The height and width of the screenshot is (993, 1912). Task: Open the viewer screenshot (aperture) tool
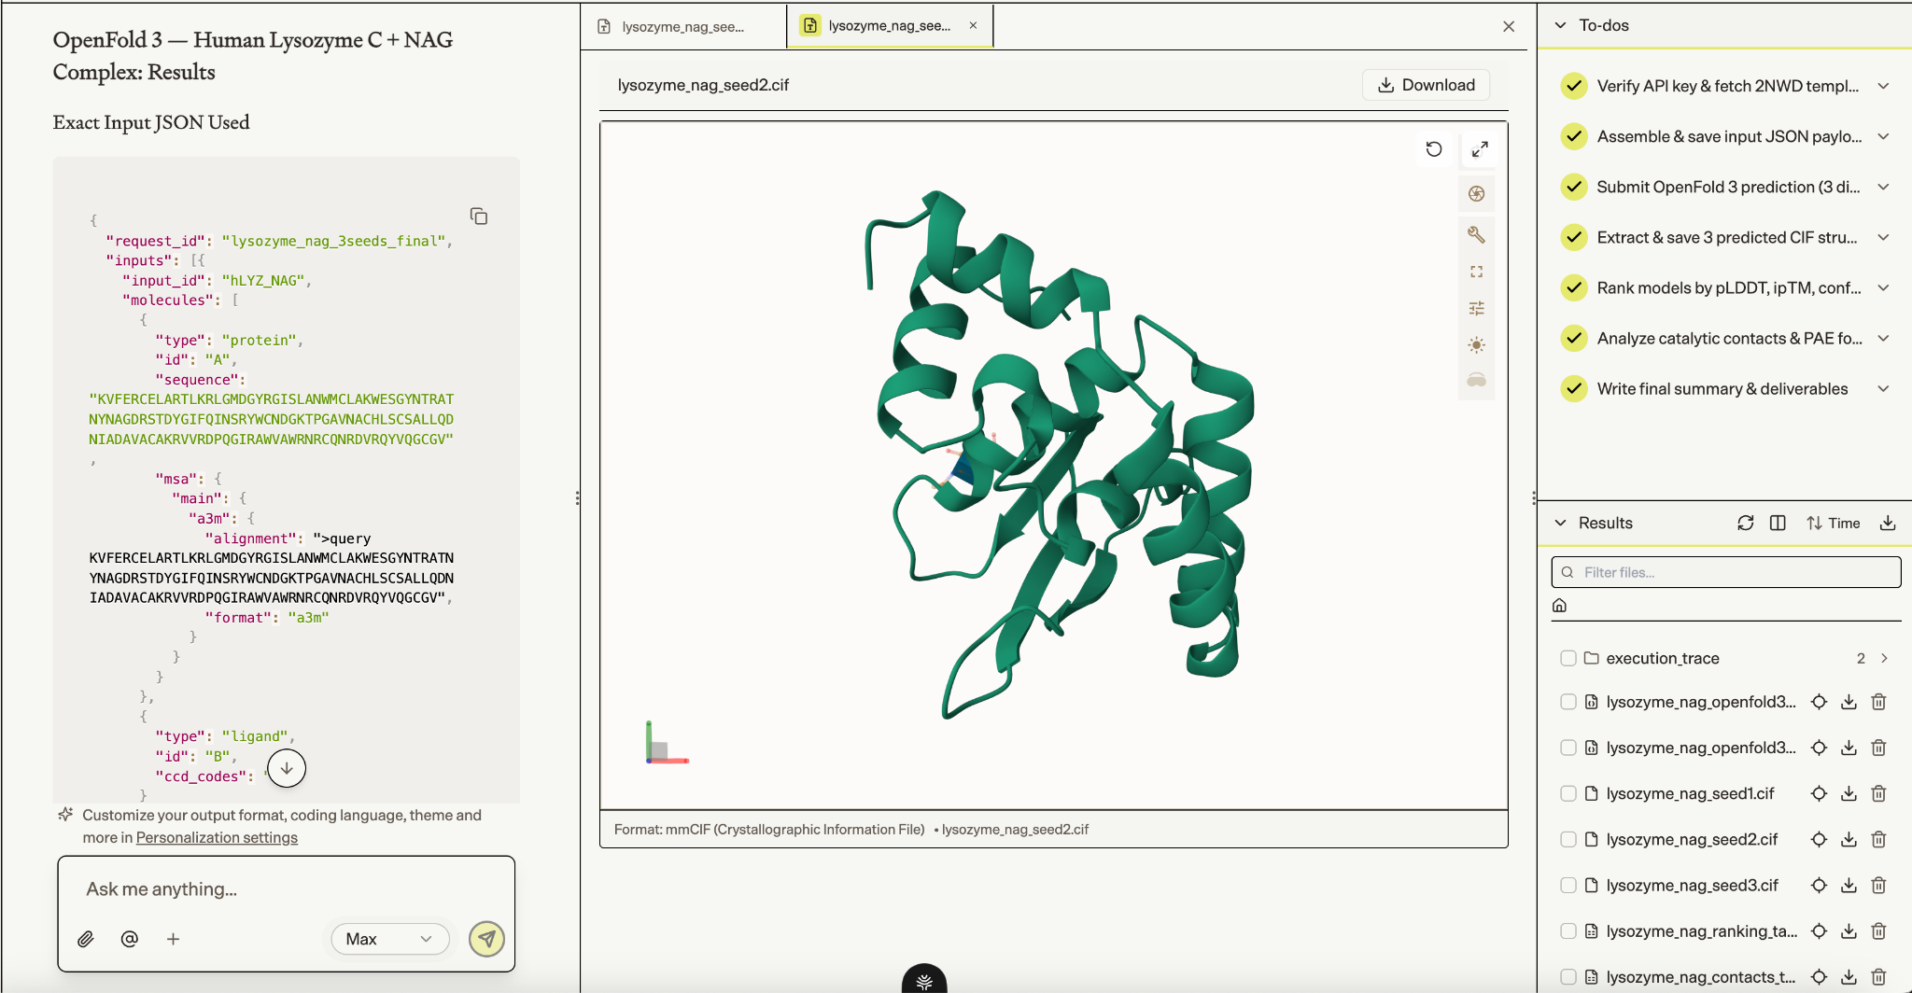1476,194
